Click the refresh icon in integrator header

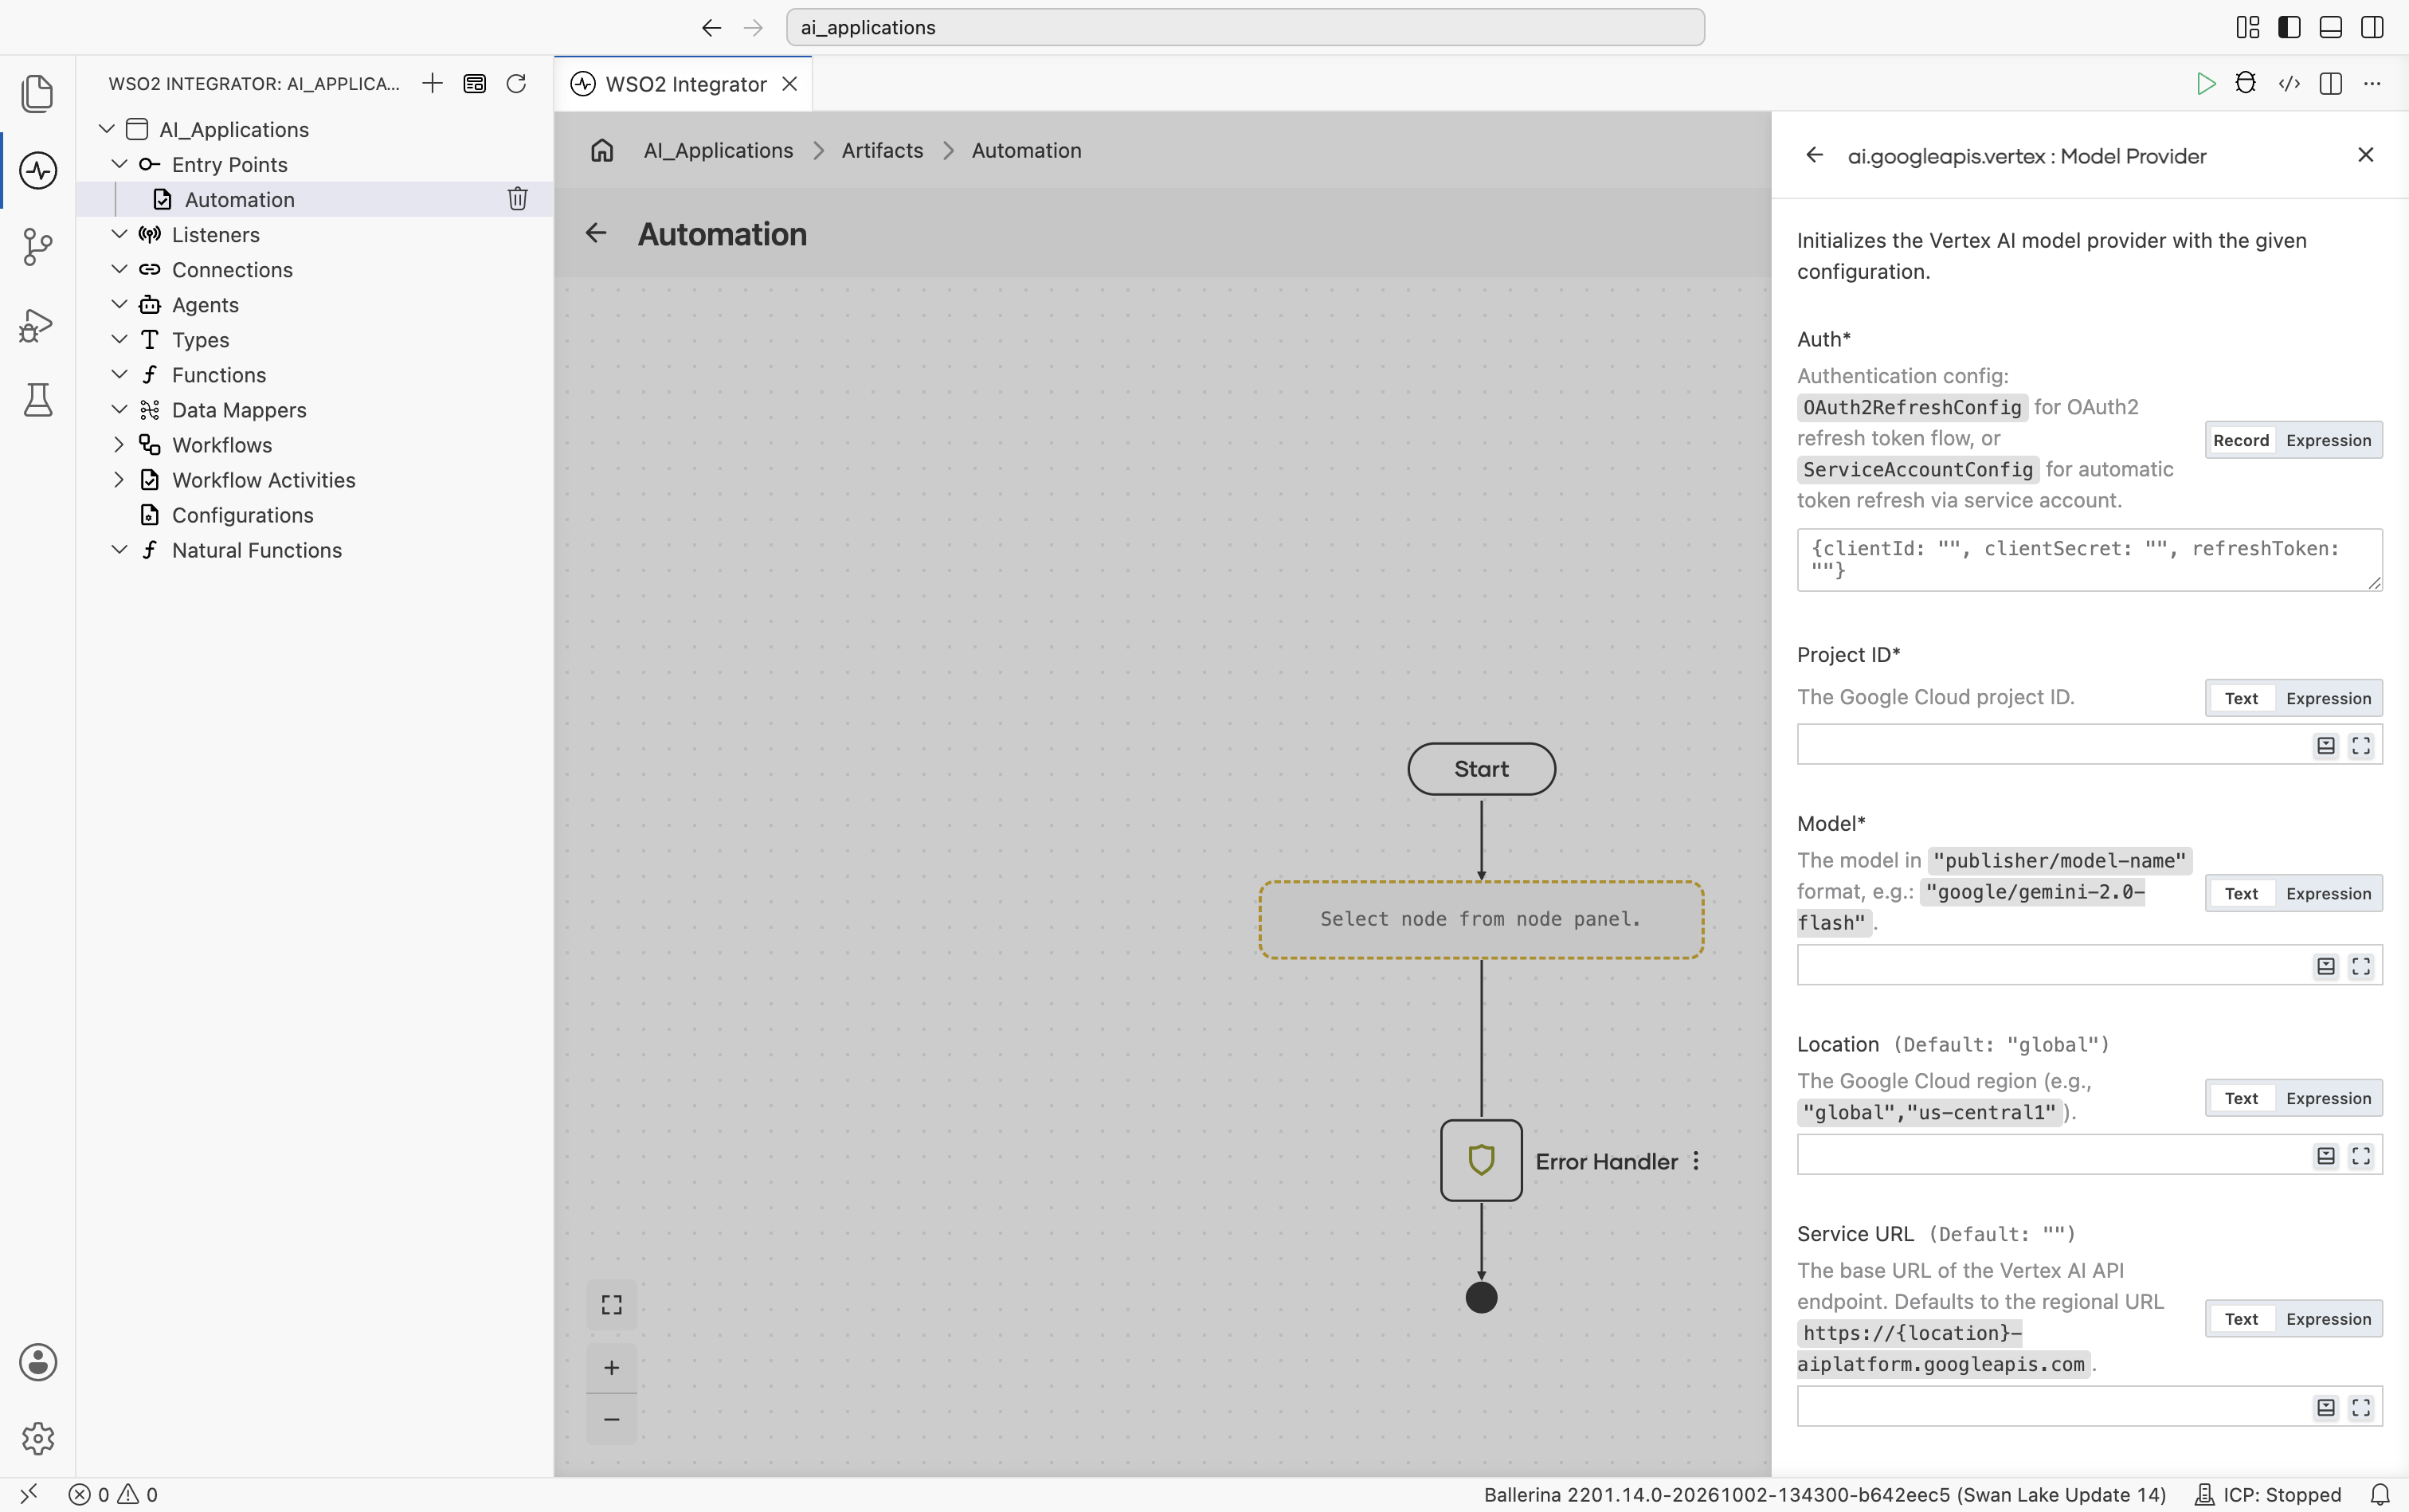516,83
